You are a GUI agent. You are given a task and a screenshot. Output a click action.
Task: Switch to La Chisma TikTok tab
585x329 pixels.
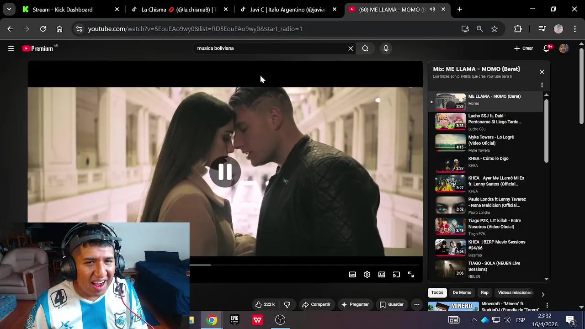[x=179, y=9]
